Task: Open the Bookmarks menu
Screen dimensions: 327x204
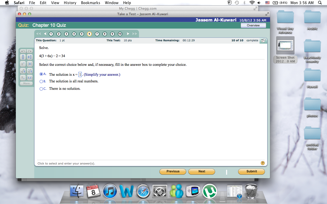Action: [x=90, y=3]
